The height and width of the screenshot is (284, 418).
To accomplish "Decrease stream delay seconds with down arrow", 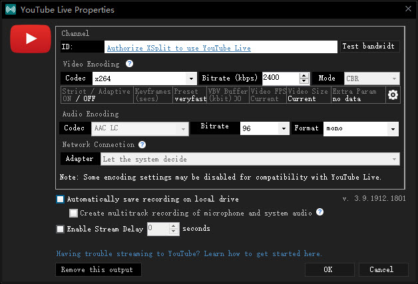I will (174, 231).
